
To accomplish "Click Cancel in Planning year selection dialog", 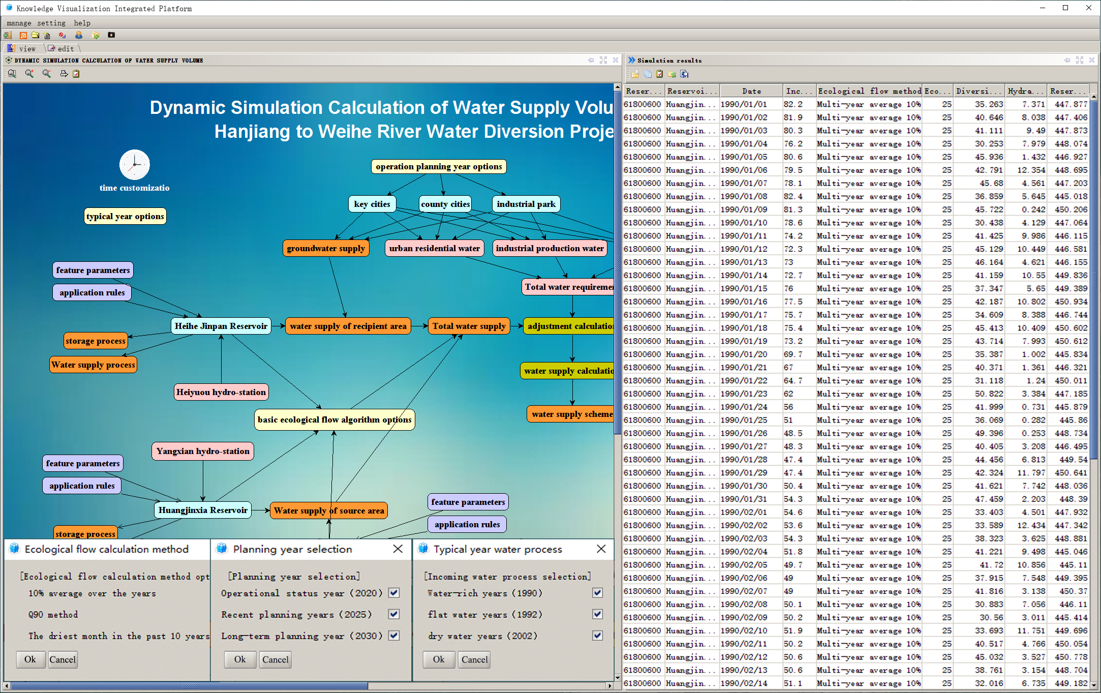I will [x=276, y=659].
